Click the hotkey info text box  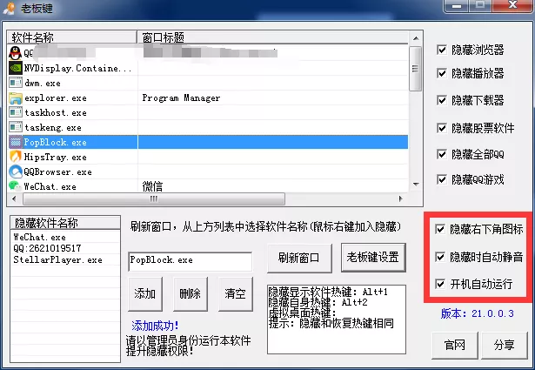337,320
